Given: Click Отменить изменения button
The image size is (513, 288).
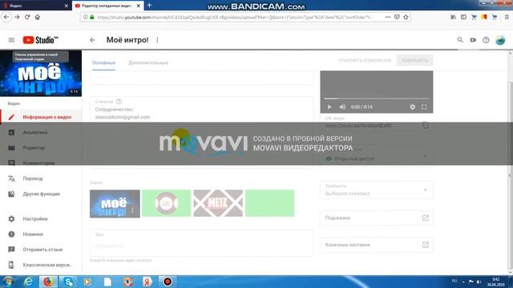Looking at the screenshot, I should tap(365, 61).
